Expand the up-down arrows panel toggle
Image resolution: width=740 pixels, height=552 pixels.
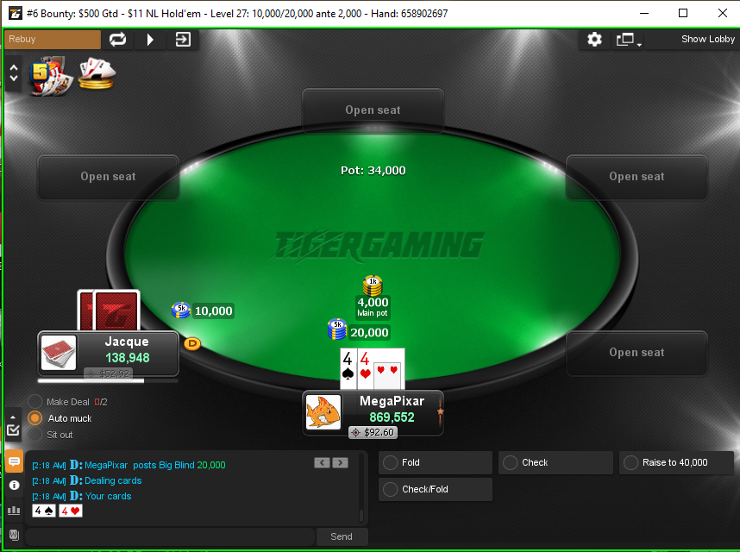pos(14,73)
